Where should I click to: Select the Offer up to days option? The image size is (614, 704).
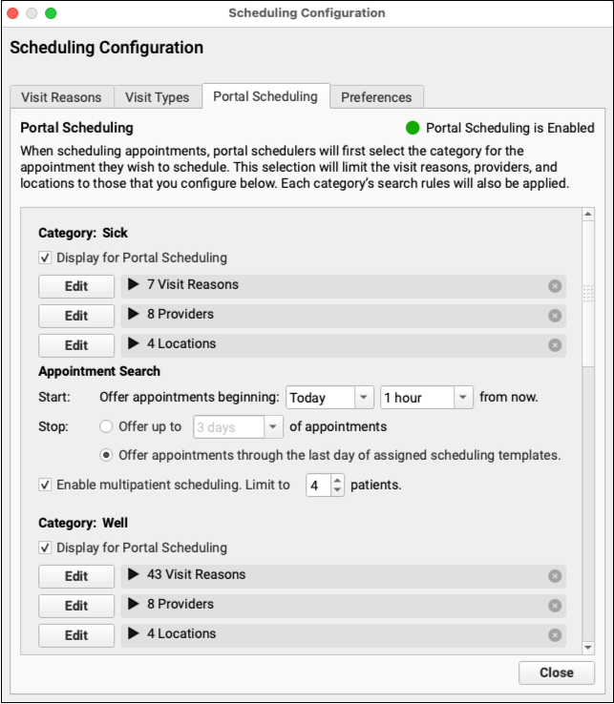[x=108, y=426]
